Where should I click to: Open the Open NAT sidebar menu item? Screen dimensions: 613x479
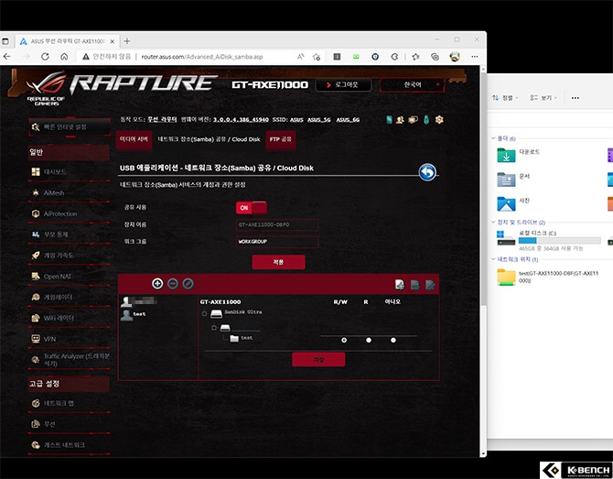tap(69, 277)
